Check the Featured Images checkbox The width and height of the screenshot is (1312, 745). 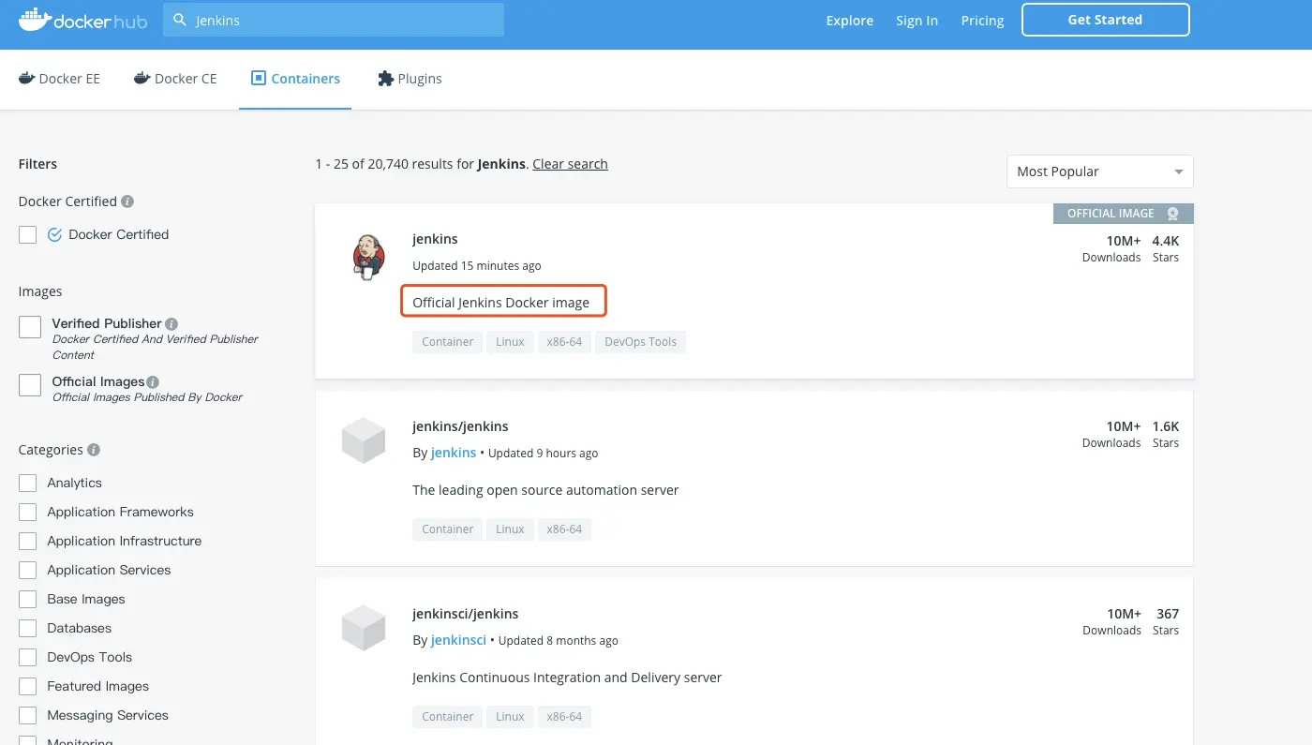pyautogui.click(x=28, y=687)
